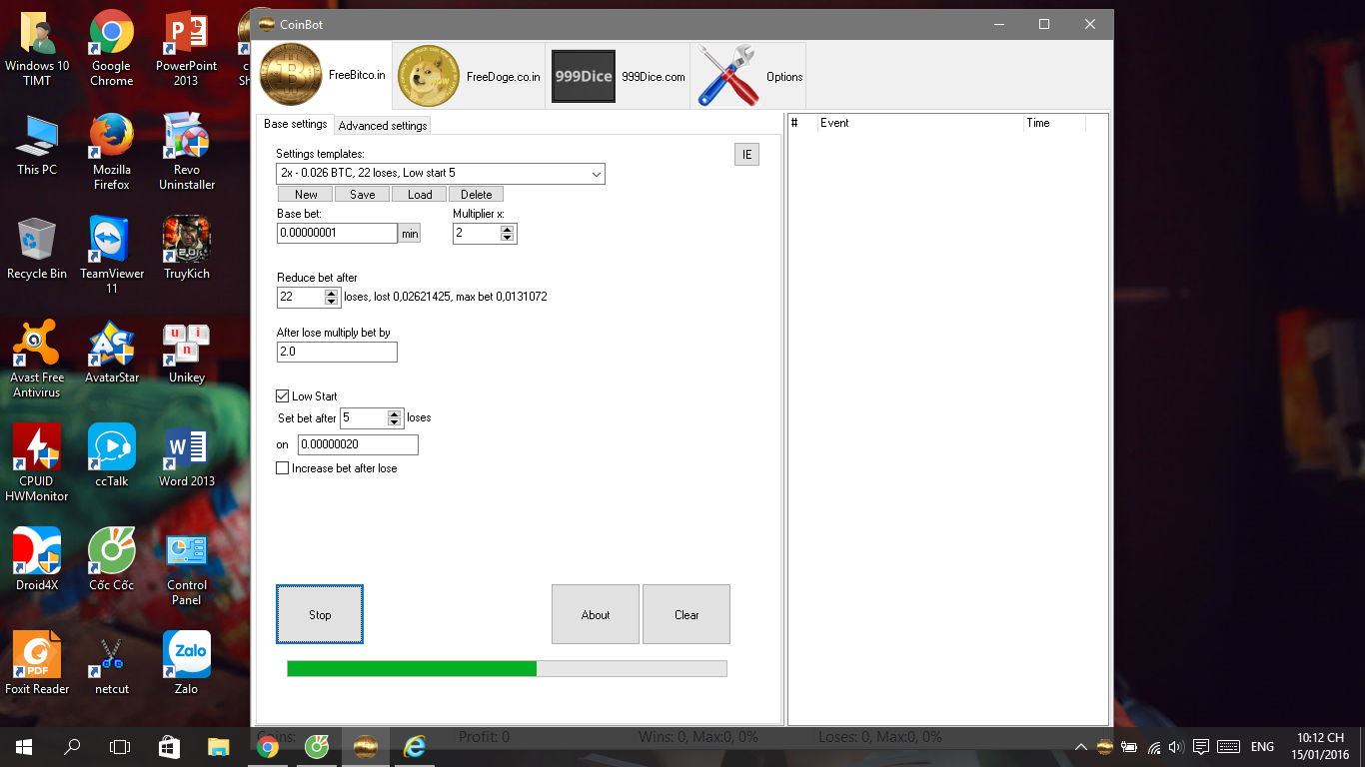Select the Recycle Bin icon

tap(37, 249)
